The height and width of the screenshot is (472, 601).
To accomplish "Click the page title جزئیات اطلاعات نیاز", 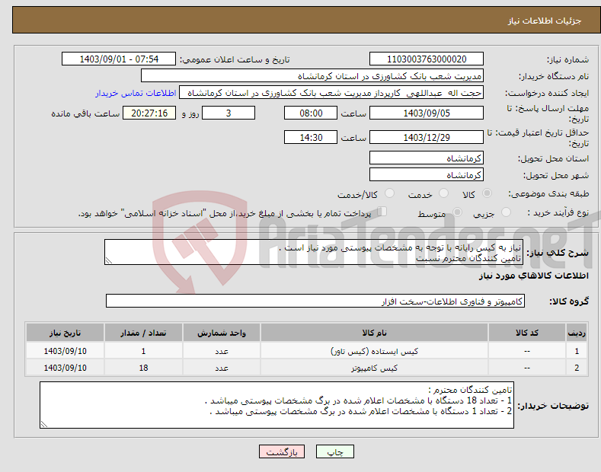I will coord(545,21).
